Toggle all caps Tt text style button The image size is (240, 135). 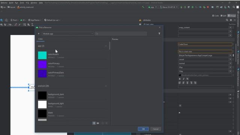click(187, 79)
